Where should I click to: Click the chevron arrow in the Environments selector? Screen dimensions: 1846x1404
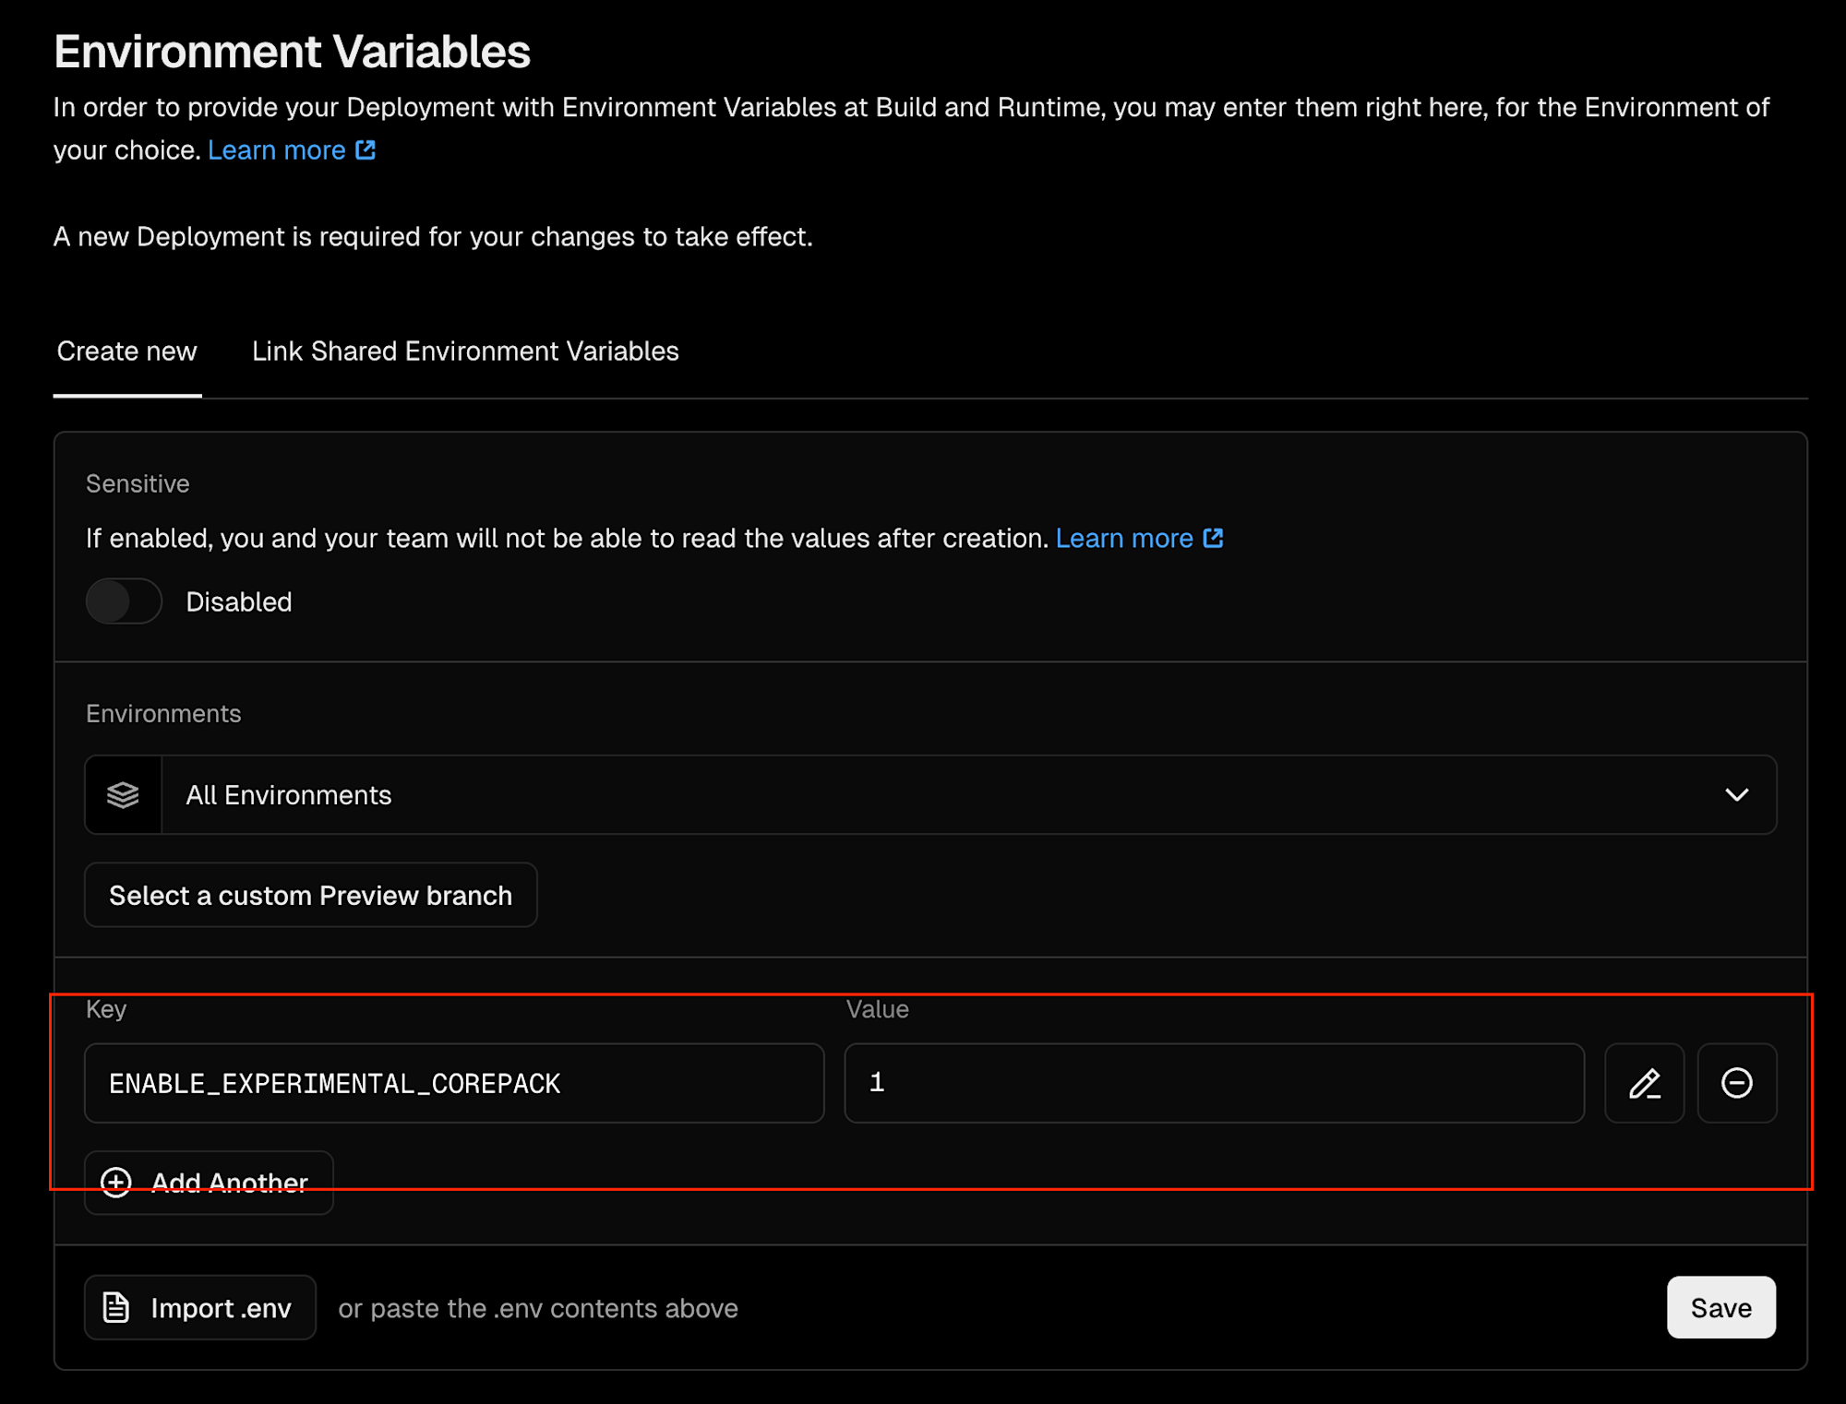point(1736,795)
